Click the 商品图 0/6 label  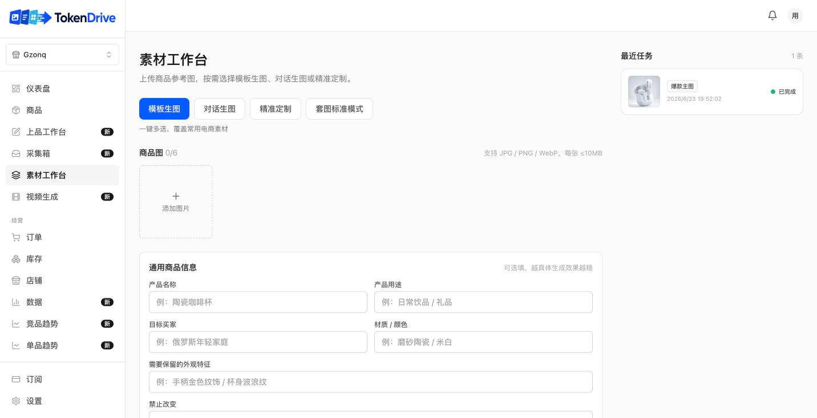[159, 153]
